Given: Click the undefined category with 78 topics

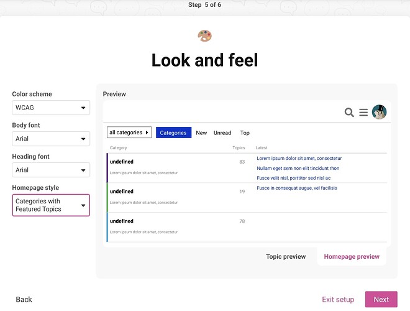Looking at the screenshot, I should 122,221.
